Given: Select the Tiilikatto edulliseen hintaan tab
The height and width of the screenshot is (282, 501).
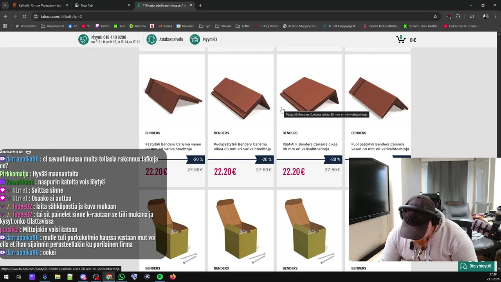Looking at the screenshot, I should click(164, 5).
